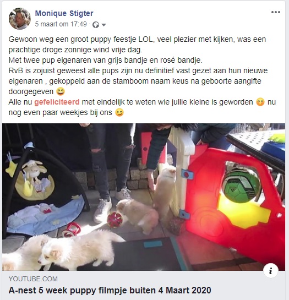
Task: Play the puppy video thumbnail
Action: click(x=144, y=197)
